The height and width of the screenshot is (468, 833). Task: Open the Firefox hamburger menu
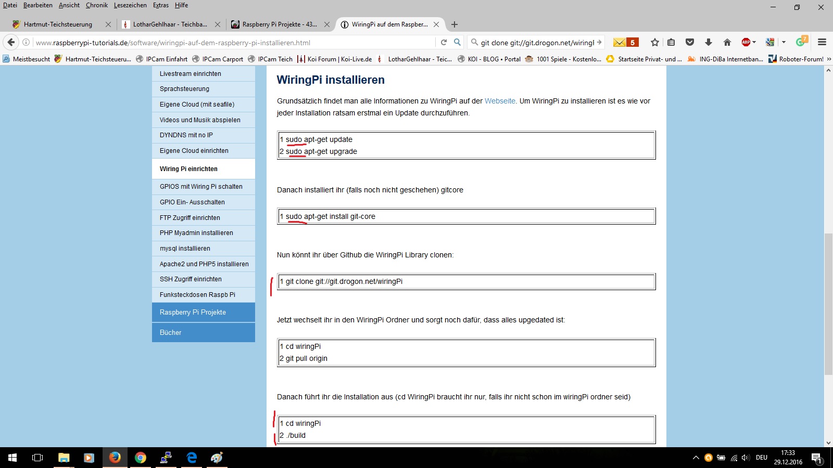pos(822,42)
